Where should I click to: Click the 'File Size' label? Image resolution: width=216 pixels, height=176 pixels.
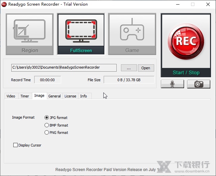94,80
